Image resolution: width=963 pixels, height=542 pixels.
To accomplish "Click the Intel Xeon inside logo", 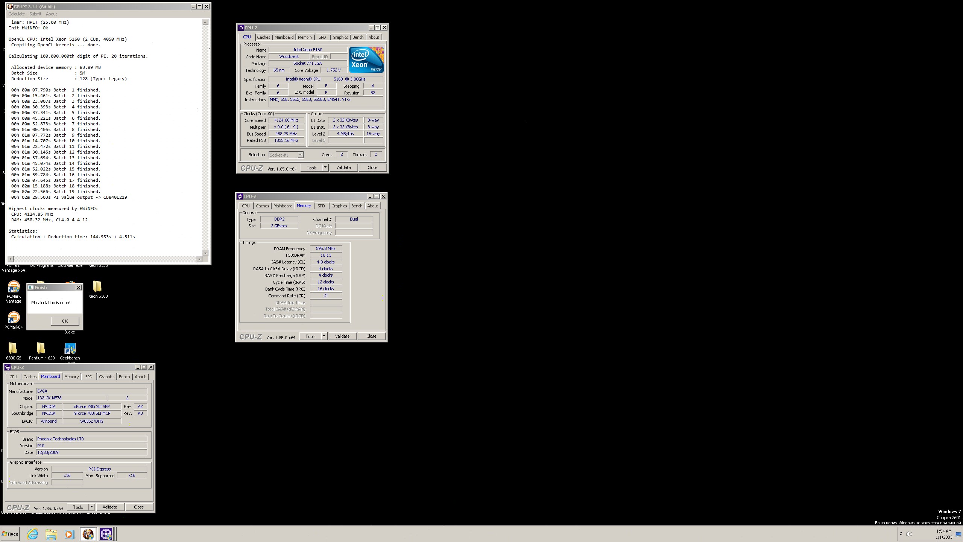I will coord(366,60).
